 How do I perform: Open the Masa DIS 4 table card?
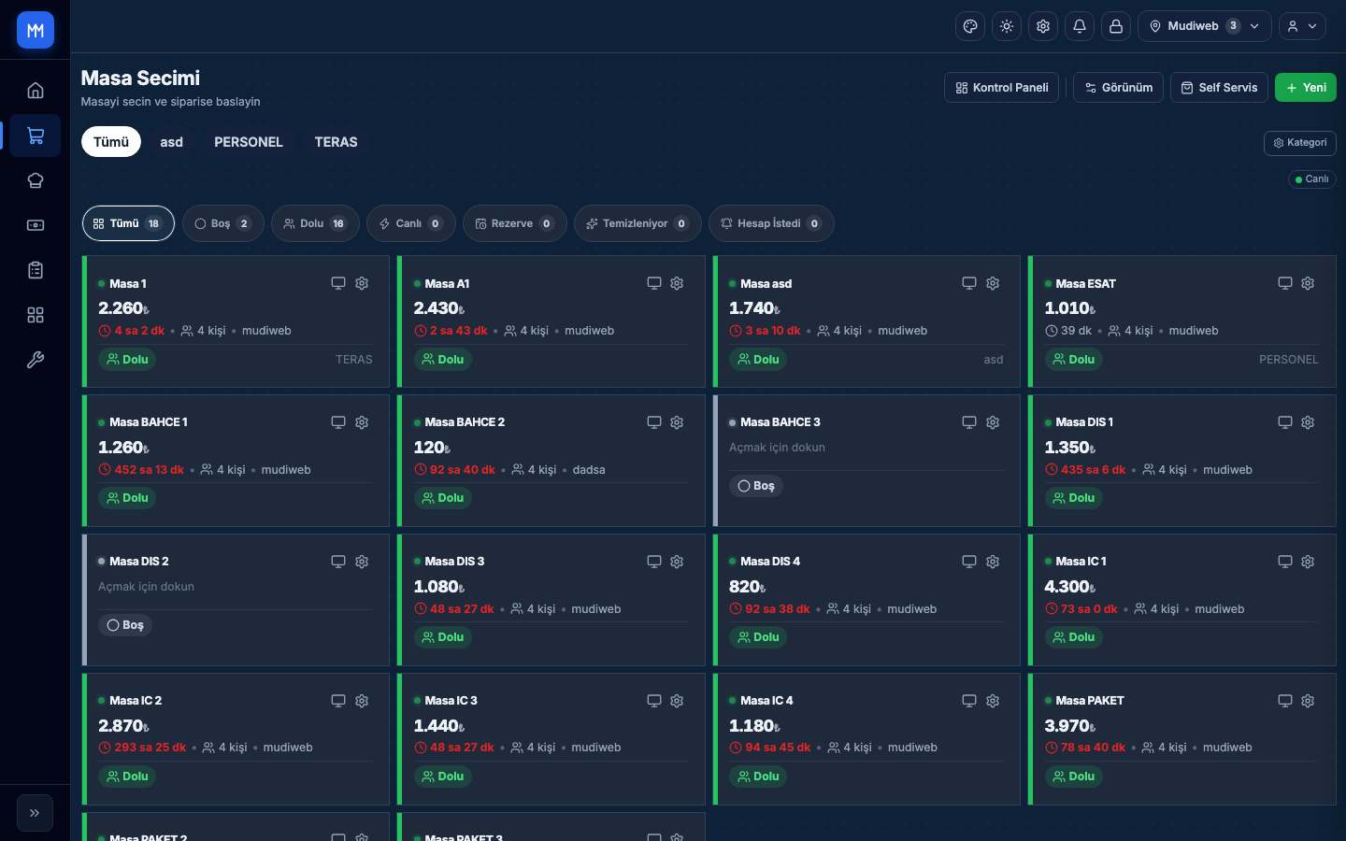pyautogui.click(x=866, y=600)
